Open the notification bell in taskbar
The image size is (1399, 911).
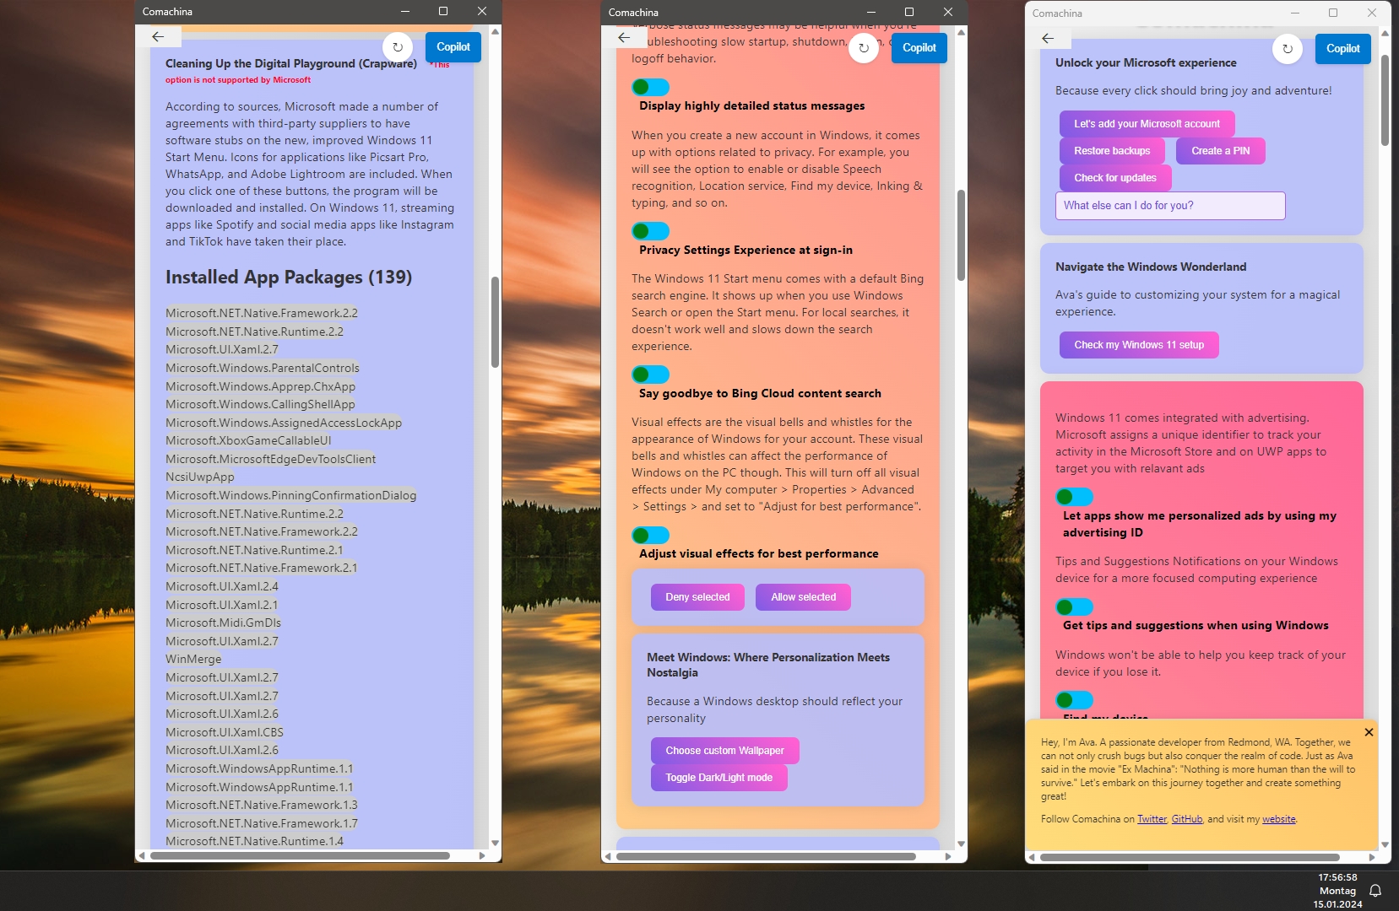(x=1375, y=891)
